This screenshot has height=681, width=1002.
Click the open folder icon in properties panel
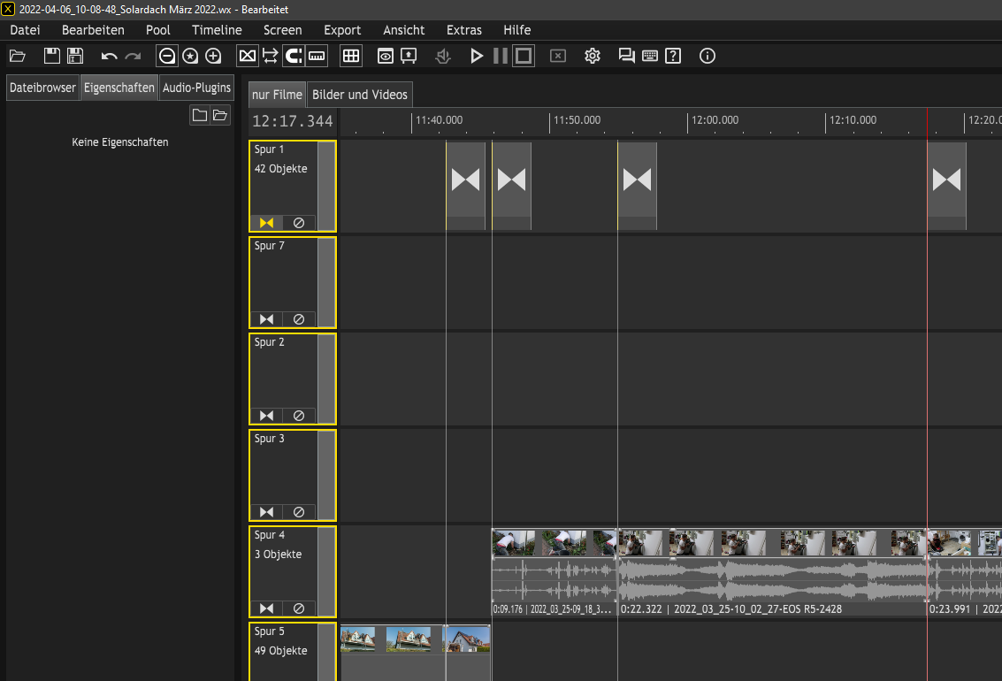220,115
